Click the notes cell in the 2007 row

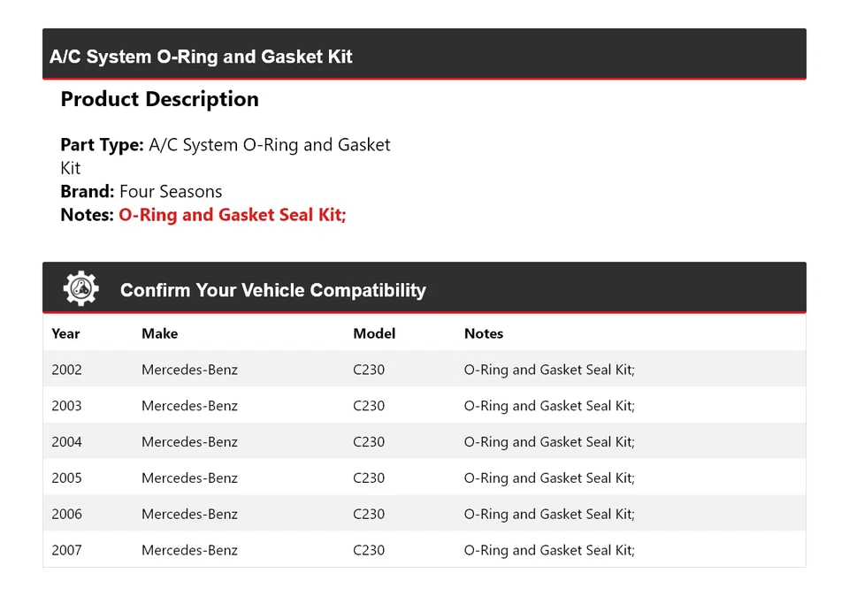pos(549,550)
